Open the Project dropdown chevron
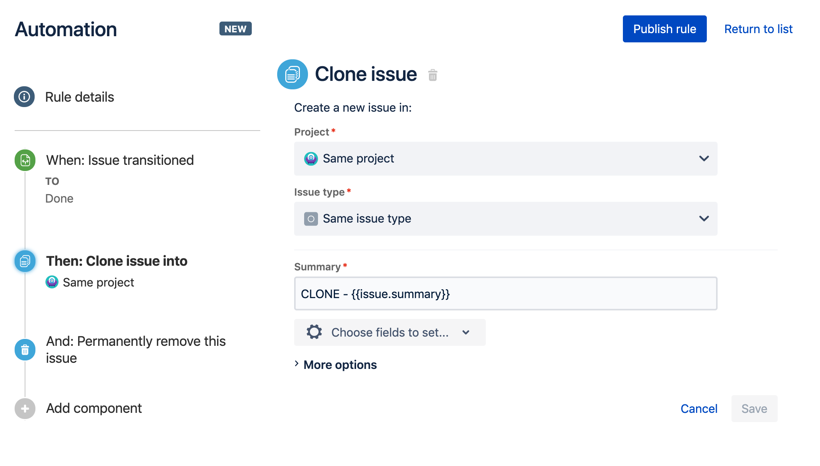This screenshot has width=820, height=466. point(704,159)
